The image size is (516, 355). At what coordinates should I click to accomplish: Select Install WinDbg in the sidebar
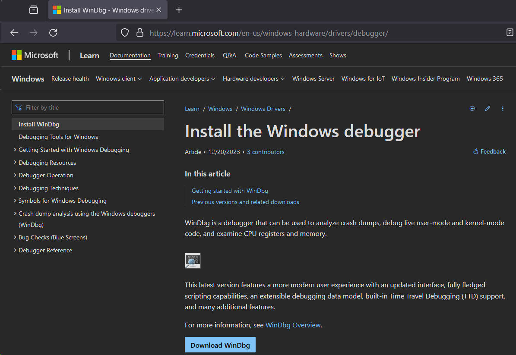(88, 124)
